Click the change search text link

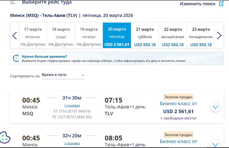[198, 4]
